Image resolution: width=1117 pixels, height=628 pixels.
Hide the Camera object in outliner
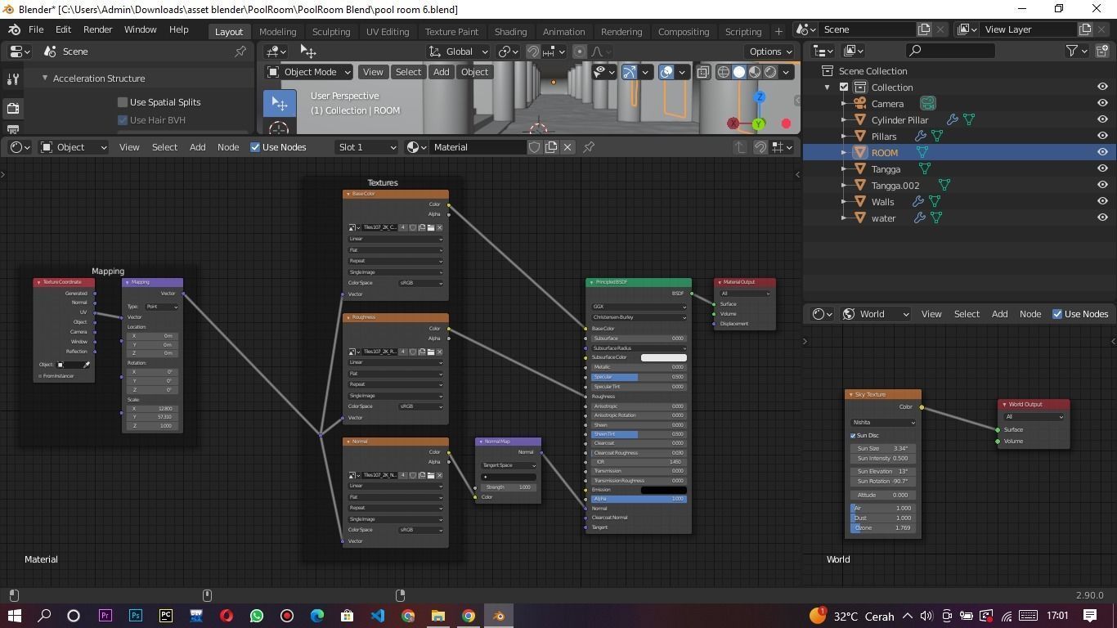[1102, 104]
